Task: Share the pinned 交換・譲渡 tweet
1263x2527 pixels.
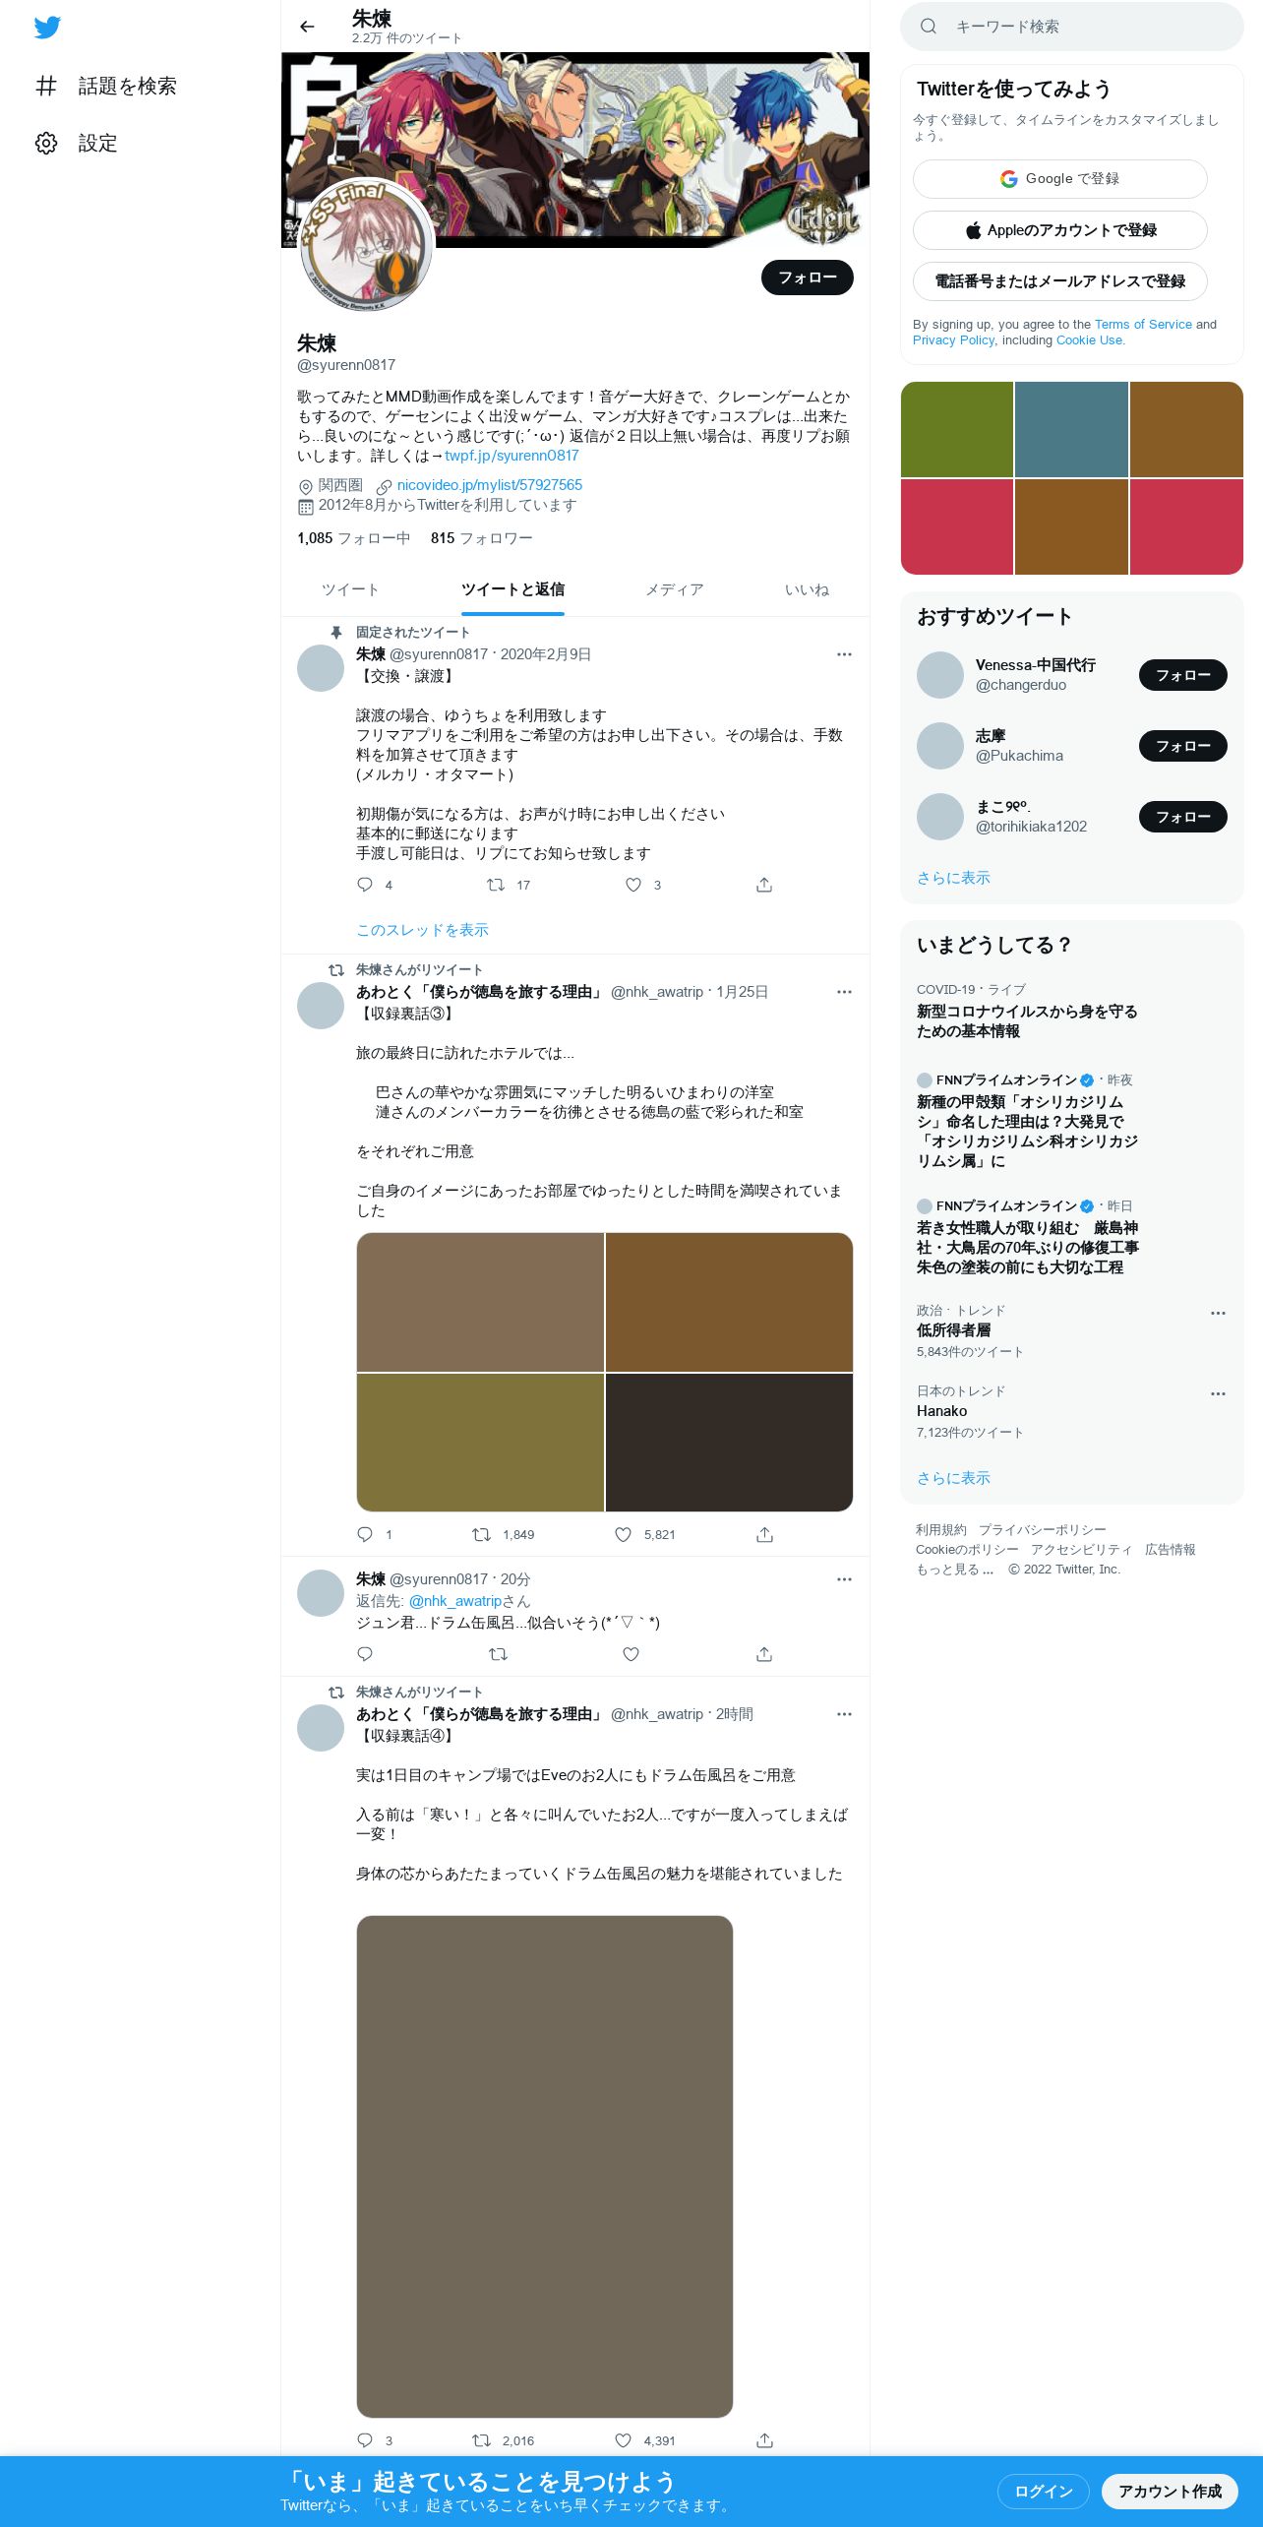Action: click(x=764, y=885)
